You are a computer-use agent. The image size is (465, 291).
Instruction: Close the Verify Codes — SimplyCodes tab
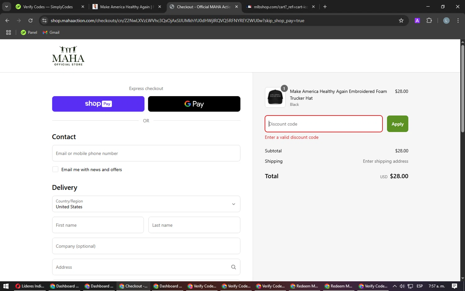(x=83, y=7)
